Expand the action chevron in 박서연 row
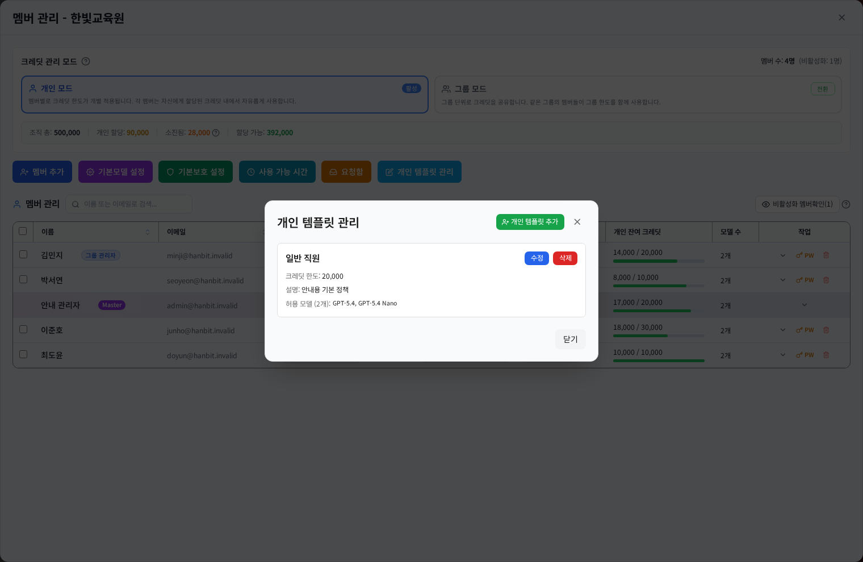 point(783,280)
